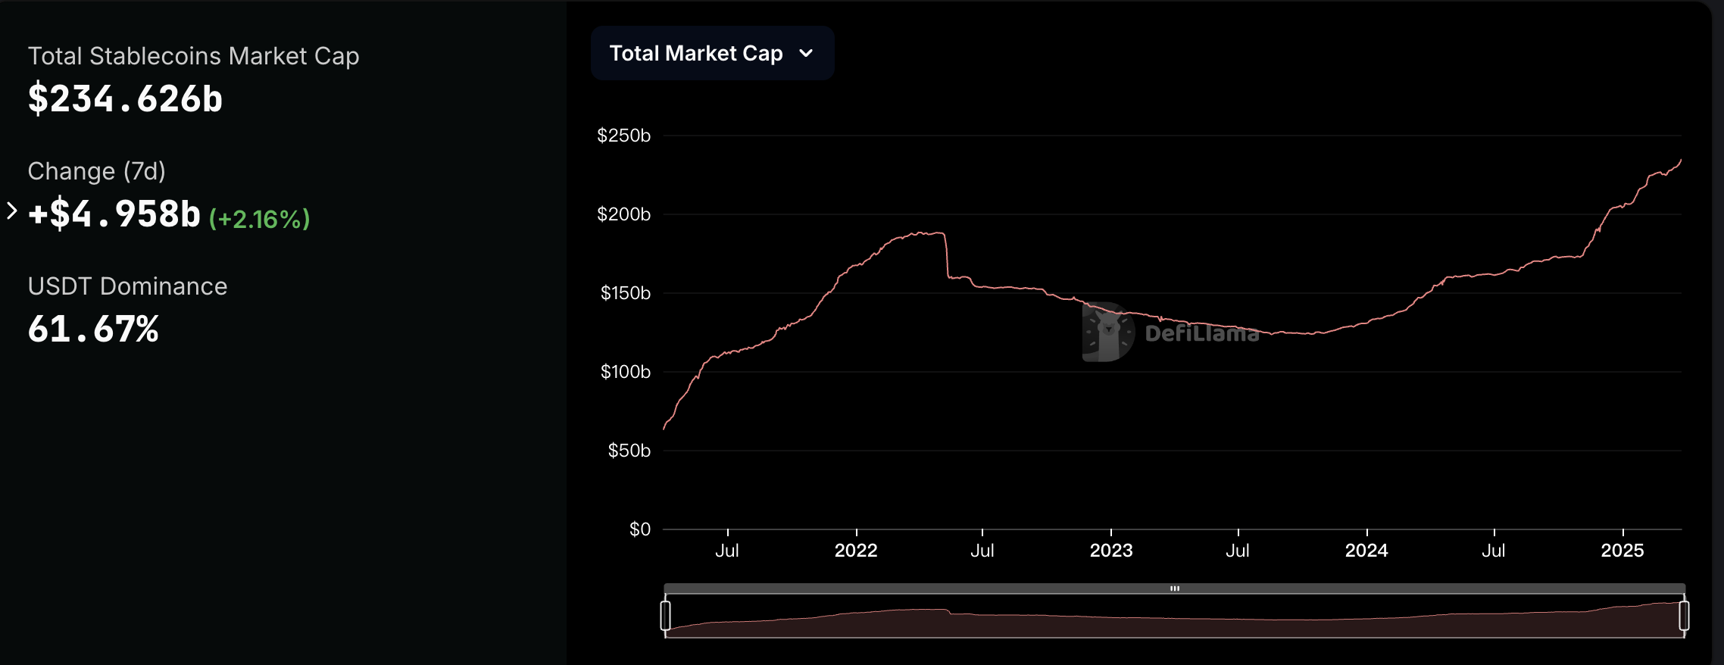Click the USDT Dominance label
The image size is (1724, 665).
point(127,286)
